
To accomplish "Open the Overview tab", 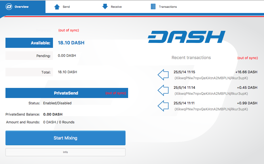I will point(23,7).
